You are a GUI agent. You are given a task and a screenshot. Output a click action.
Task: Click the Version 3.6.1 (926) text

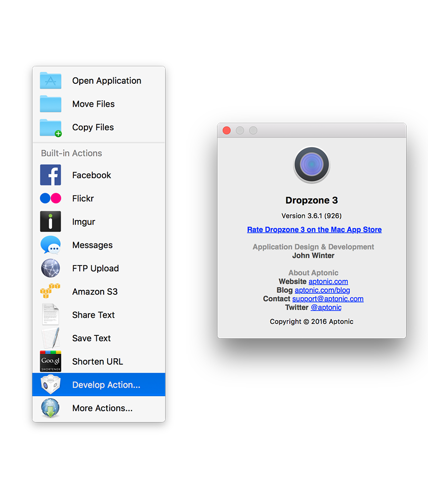311,216
